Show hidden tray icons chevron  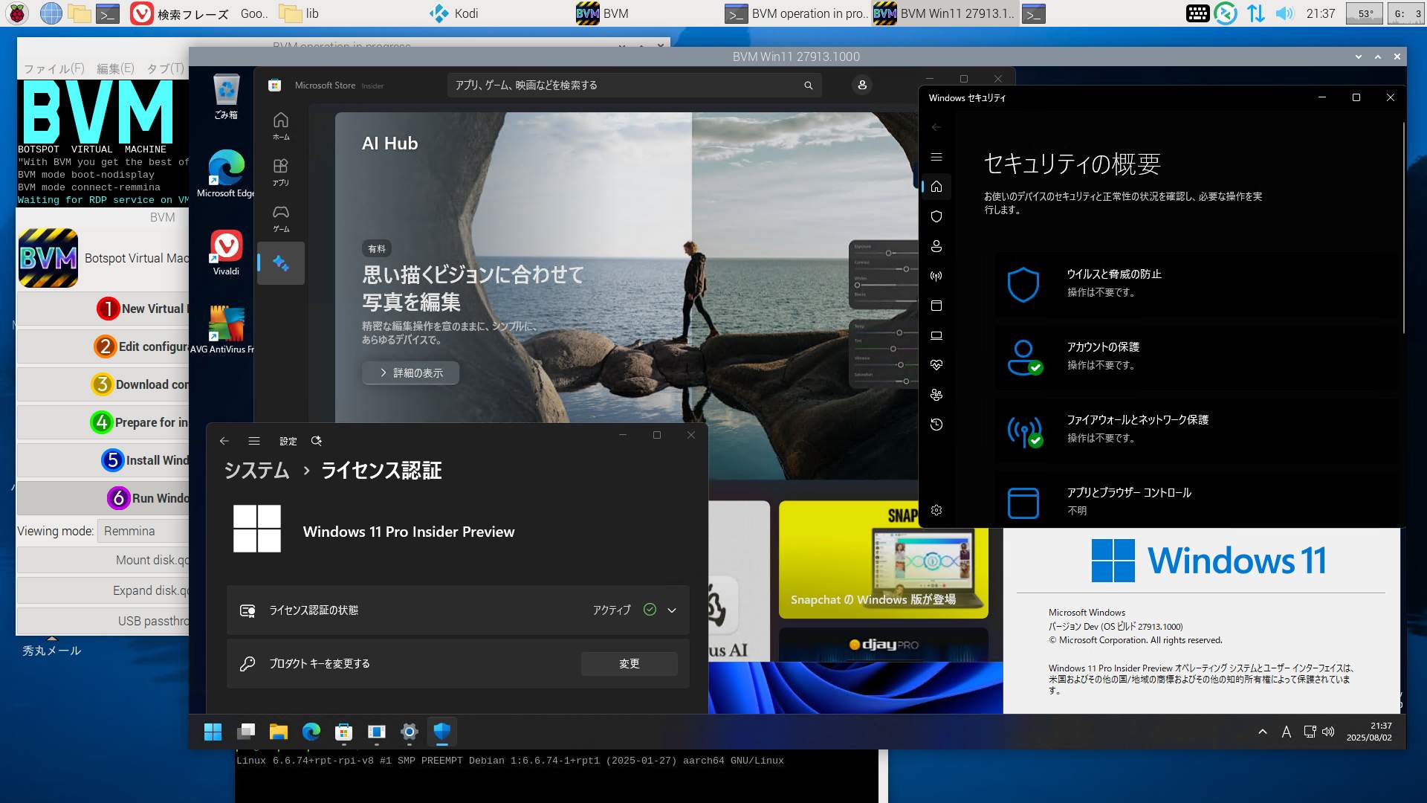tap(1262, 732)
